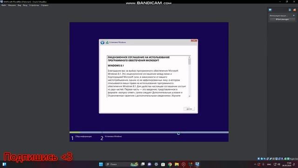This screenshot has height=168, width=298.
Task: Click the microphone icon in system tray
Action: [x=264, y=164]
